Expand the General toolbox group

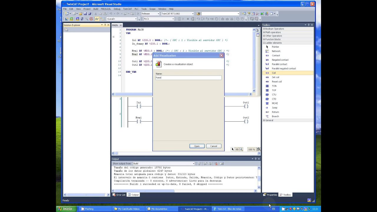tap(264, 120)
